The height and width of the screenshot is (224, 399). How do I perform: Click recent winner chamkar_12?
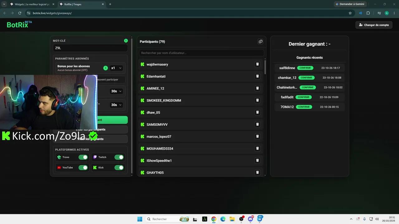(287, 77)
